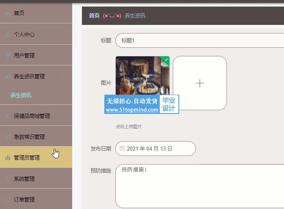Click the monitor icon beside 用户管理
Image resolution: width=284 pixels, height=209 pixels.
[x=7, y=55]
